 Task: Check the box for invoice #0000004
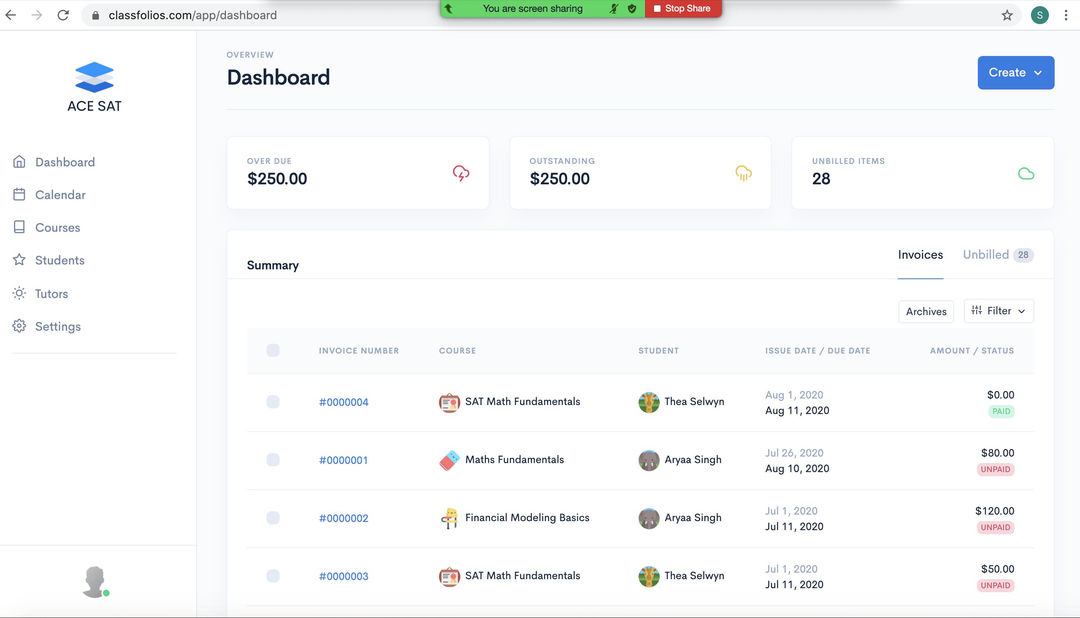273,401
